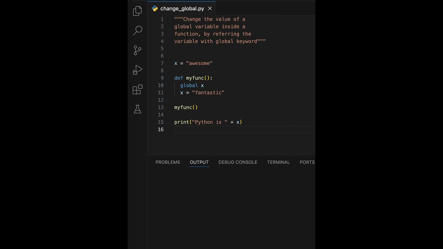
Task: Switch to the PORTS panel tab
Action: (x=307, y=162)
